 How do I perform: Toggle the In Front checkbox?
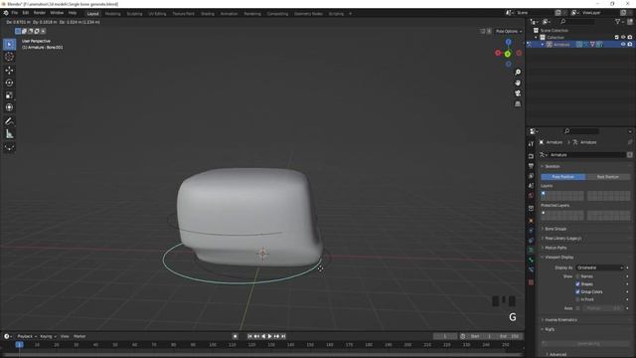[577, 299]
